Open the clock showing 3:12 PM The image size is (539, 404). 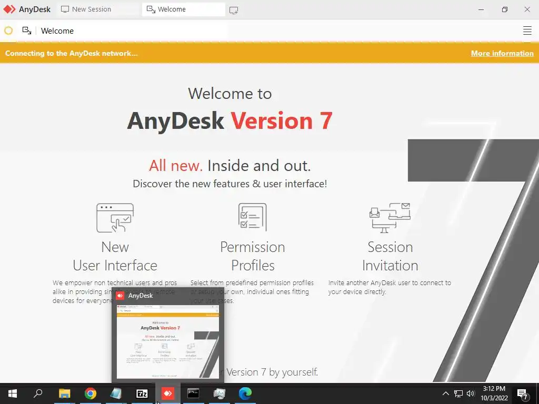click(494, 393)
